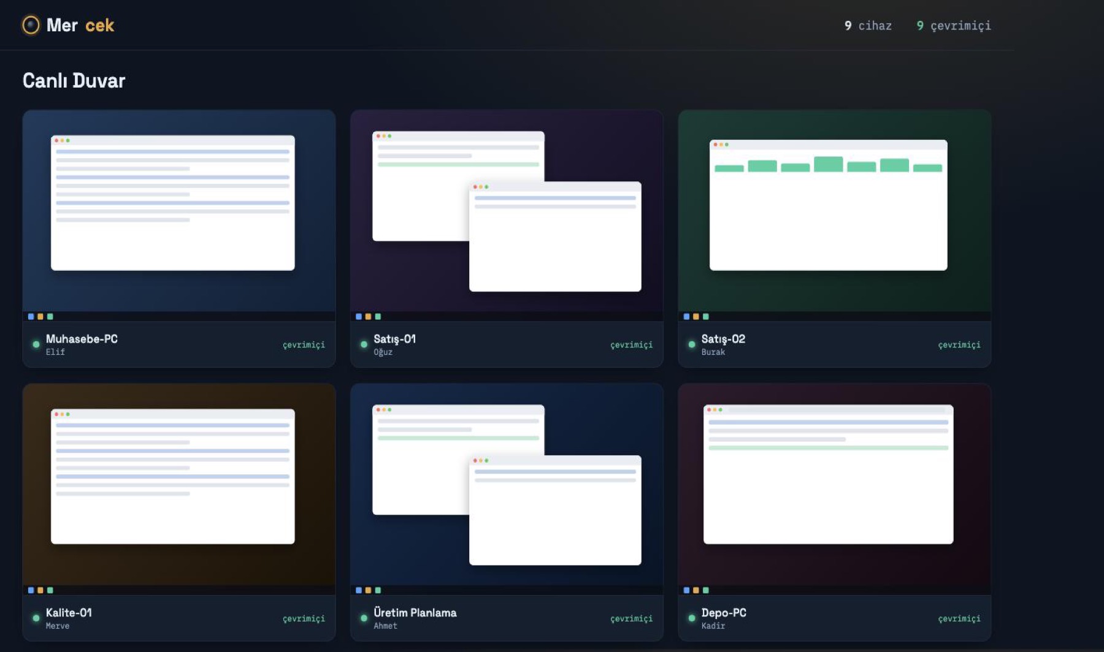The image size is (1104, 652).
Task: Click the green status dot beside Depo-PC
Action: 692,618
